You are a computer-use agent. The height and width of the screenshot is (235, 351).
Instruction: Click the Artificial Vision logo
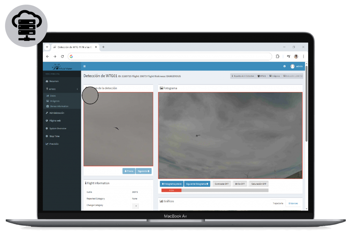[x=62, y=67]
